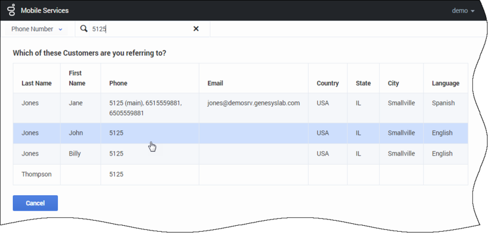Open the Phone Number filter dropdown
The image size is (488, 233).
37,29
